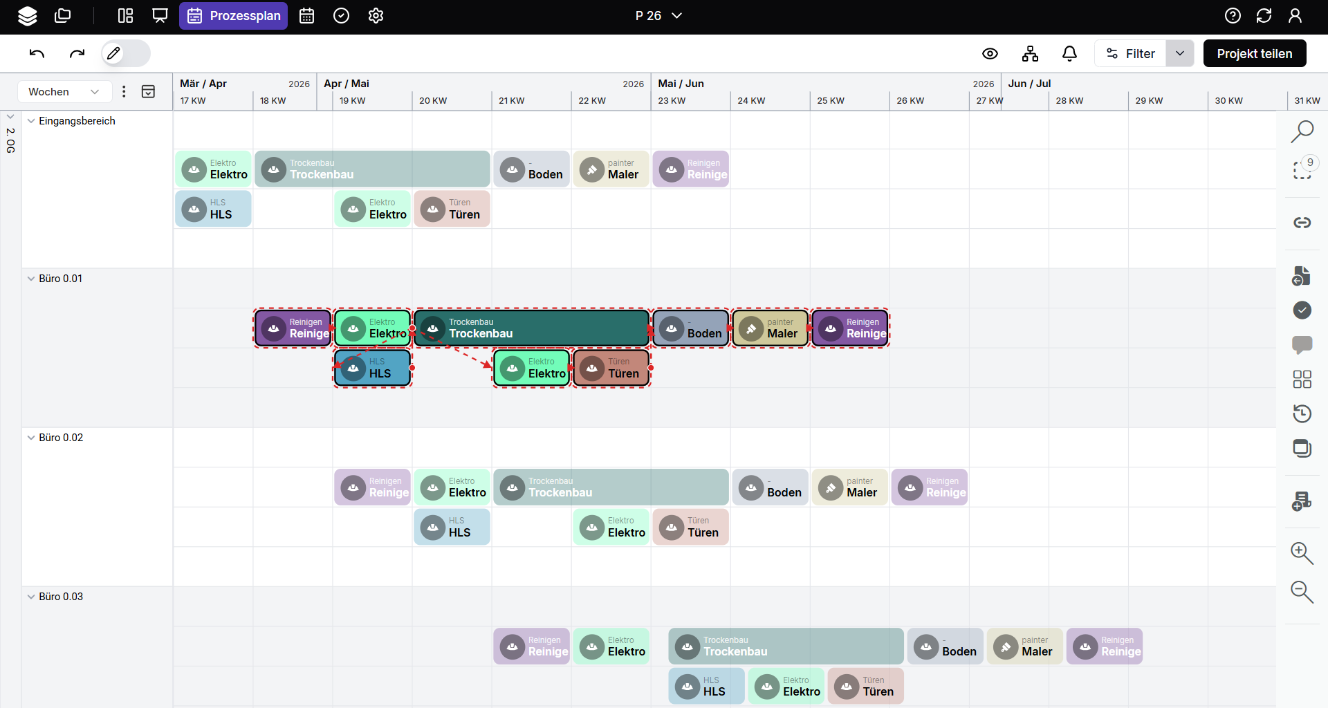Collapse the Büro 0.02 section
The height and width of the screenshot is (708, 1328).
click(31, 438)
